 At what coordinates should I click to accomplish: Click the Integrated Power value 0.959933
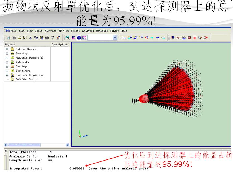click(x=77, y=169)
